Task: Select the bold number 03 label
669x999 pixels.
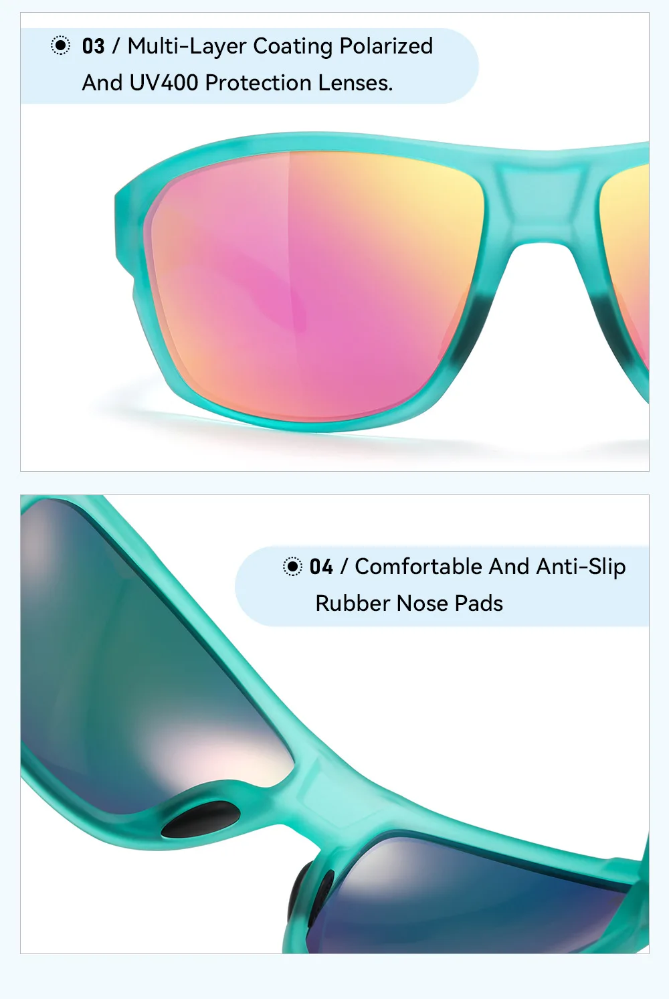Action: [94, 46]
